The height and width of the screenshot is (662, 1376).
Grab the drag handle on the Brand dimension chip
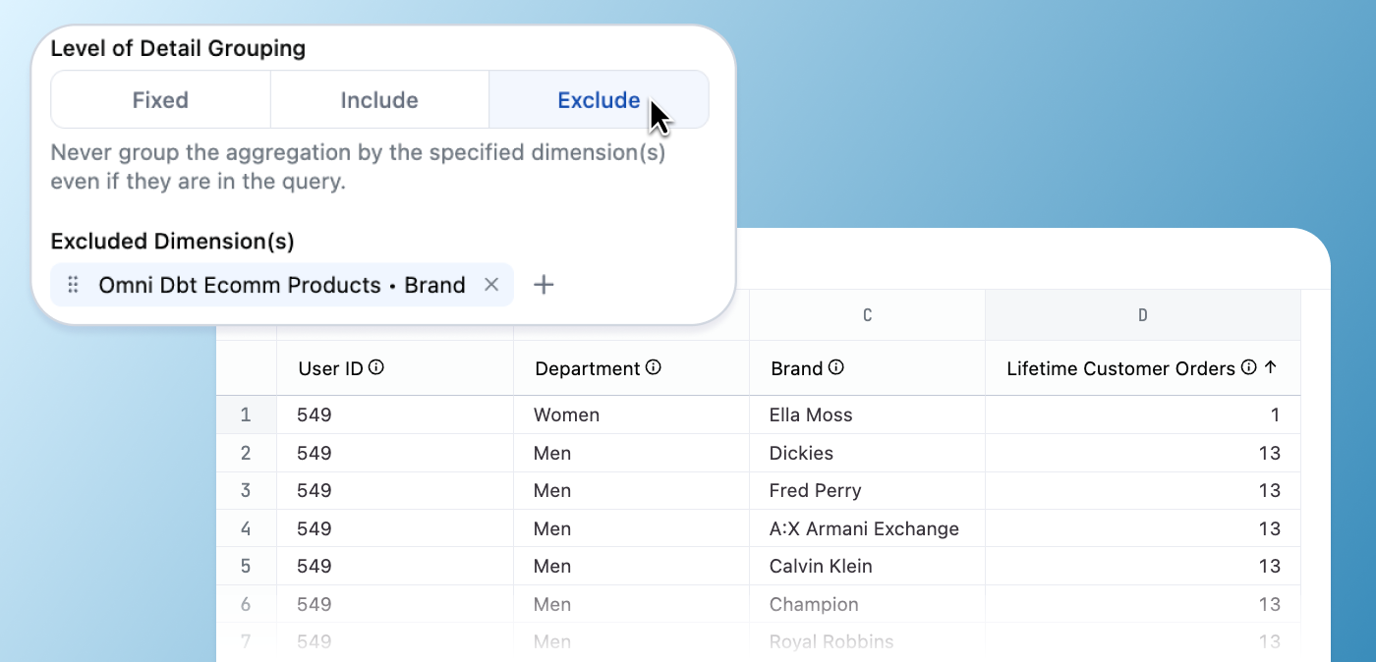72,285
